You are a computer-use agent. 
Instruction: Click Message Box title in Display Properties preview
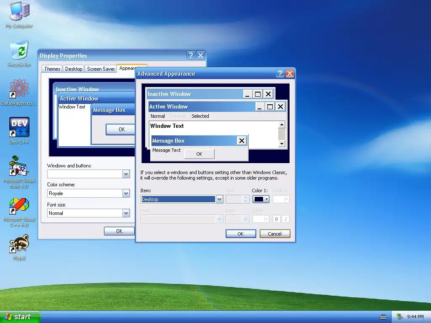click(x=109, y=110)
